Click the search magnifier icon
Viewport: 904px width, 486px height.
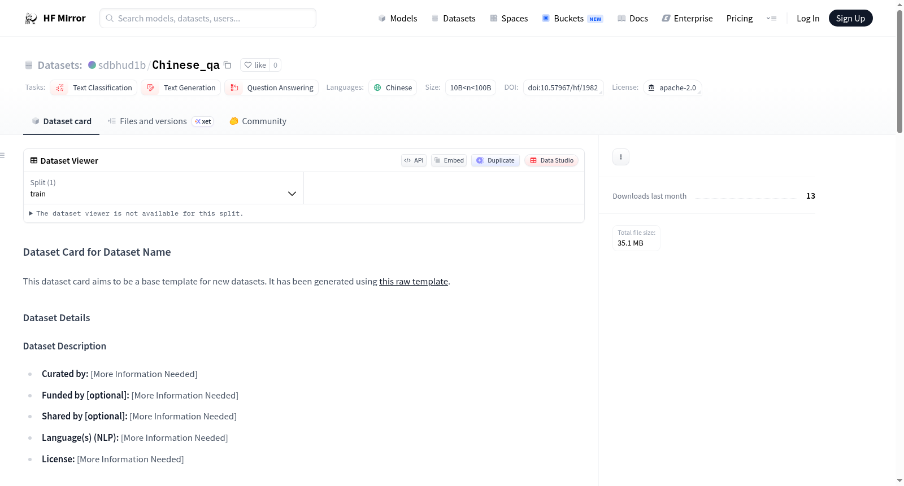110,18
